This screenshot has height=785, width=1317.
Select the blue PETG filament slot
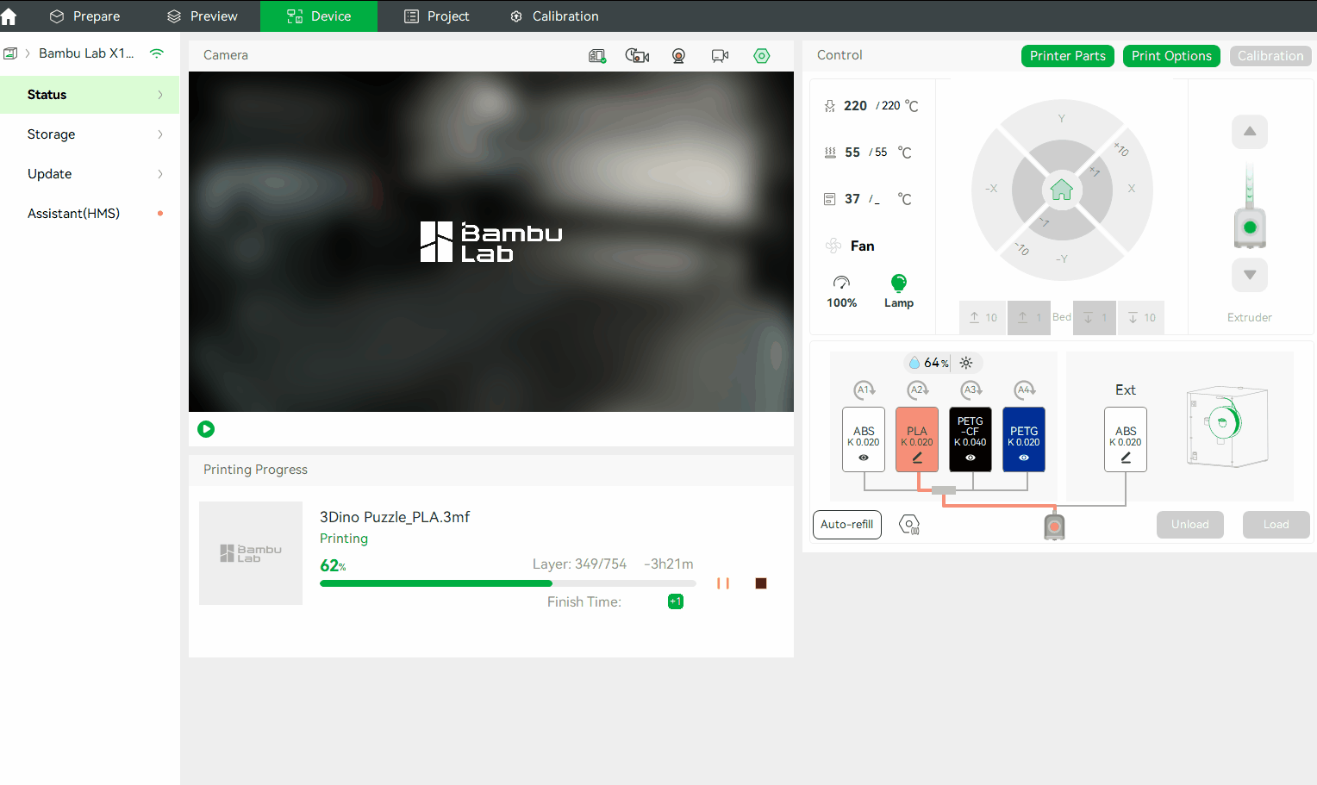pos(1024,439)
